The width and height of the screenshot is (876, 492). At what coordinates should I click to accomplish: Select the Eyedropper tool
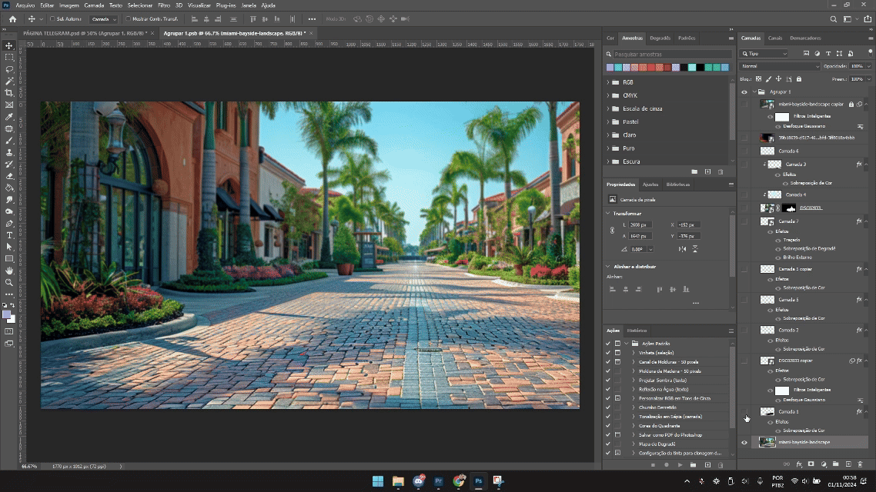point(9,117)
